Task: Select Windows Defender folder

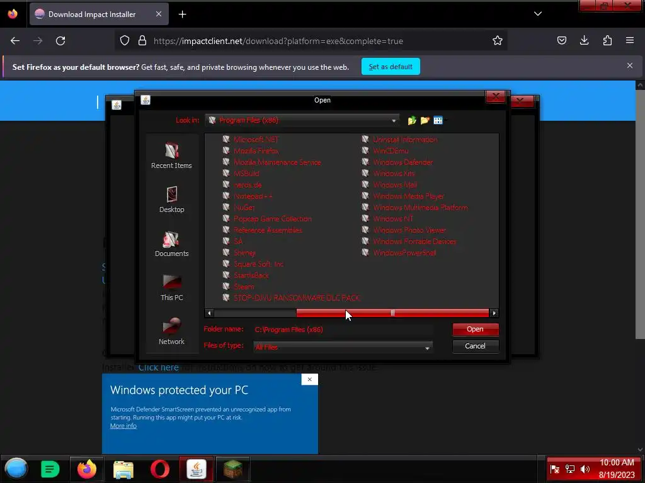Action: (402, 162)
